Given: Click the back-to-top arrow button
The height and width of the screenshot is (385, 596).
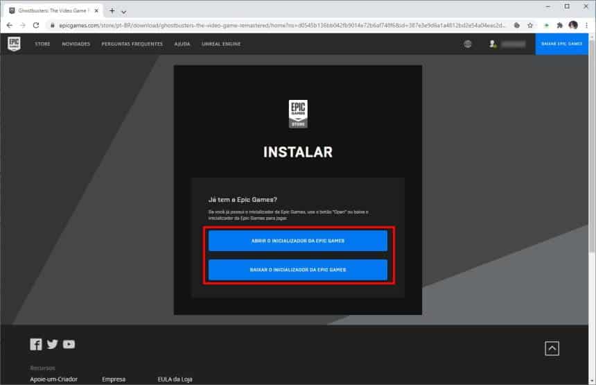Looking at the screenshot, I should (552, 348).
